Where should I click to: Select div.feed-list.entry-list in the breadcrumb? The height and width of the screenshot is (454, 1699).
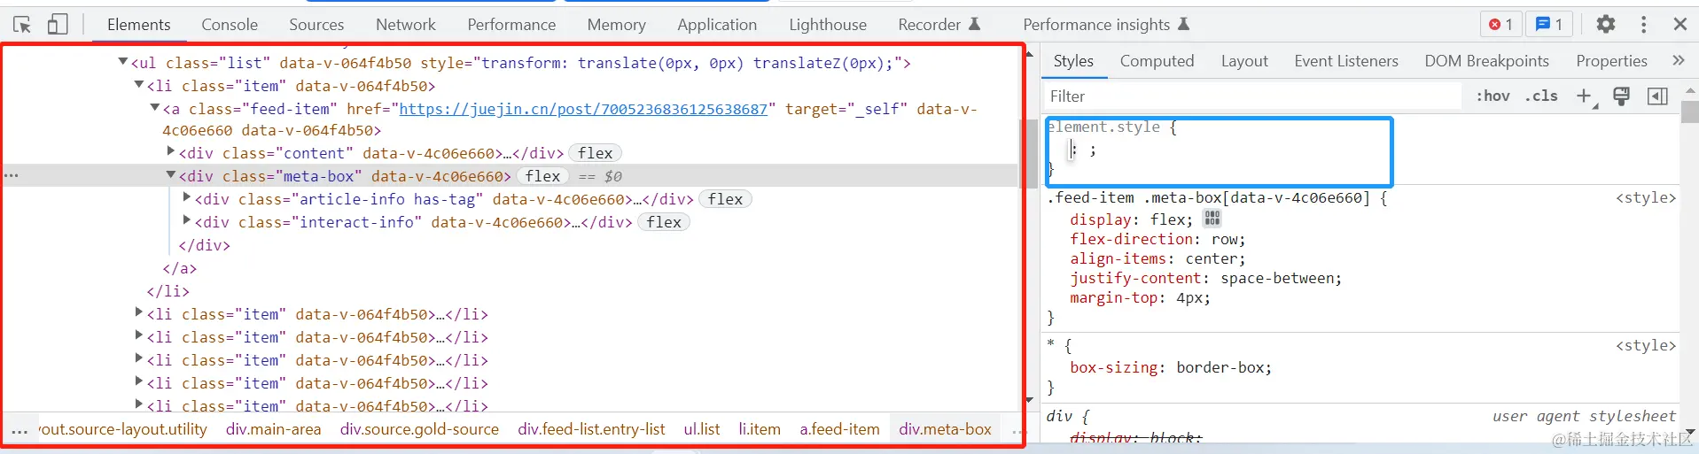pos(591,429)
